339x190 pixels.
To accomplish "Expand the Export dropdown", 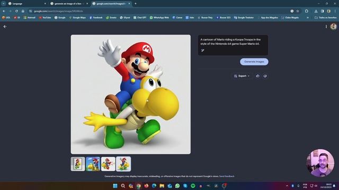I will point(242,76).
